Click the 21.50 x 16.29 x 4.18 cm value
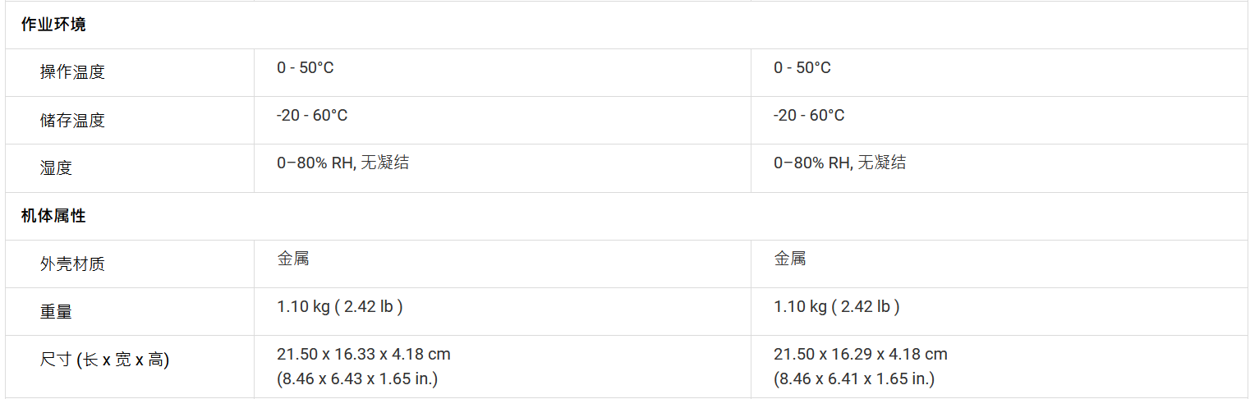This screenshot has height=399, width=1250. [860, 355]
